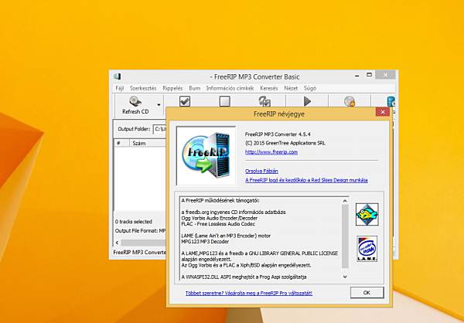Viewport: 464px width, 323px height.
Task: Click the database icon at toolbar's right edge
Action: 391,101
